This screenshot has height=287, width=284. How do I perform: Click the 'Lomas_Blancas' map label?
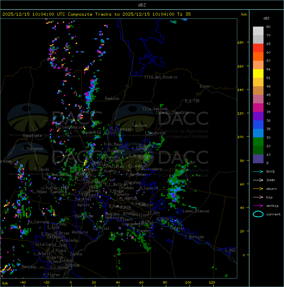[x=196, y=211]
